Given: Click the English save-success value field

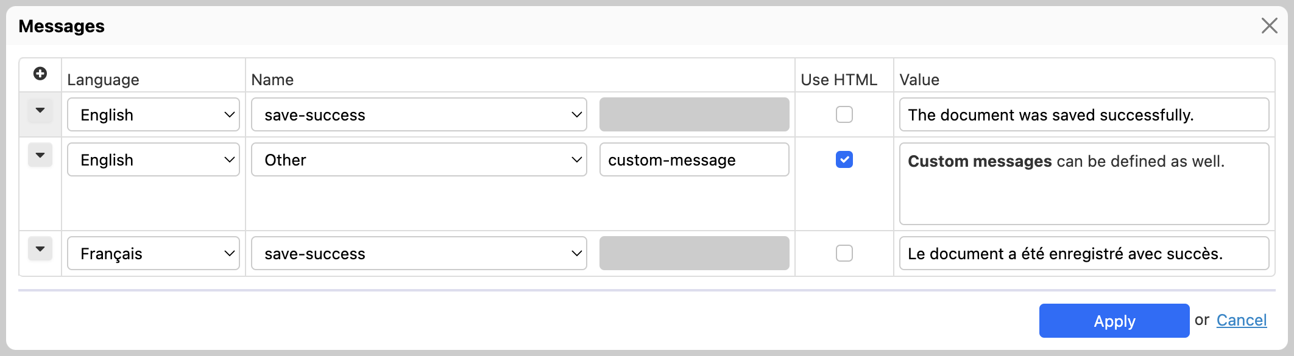Looking at the screenshot, I should click(x=1084, y=114).
